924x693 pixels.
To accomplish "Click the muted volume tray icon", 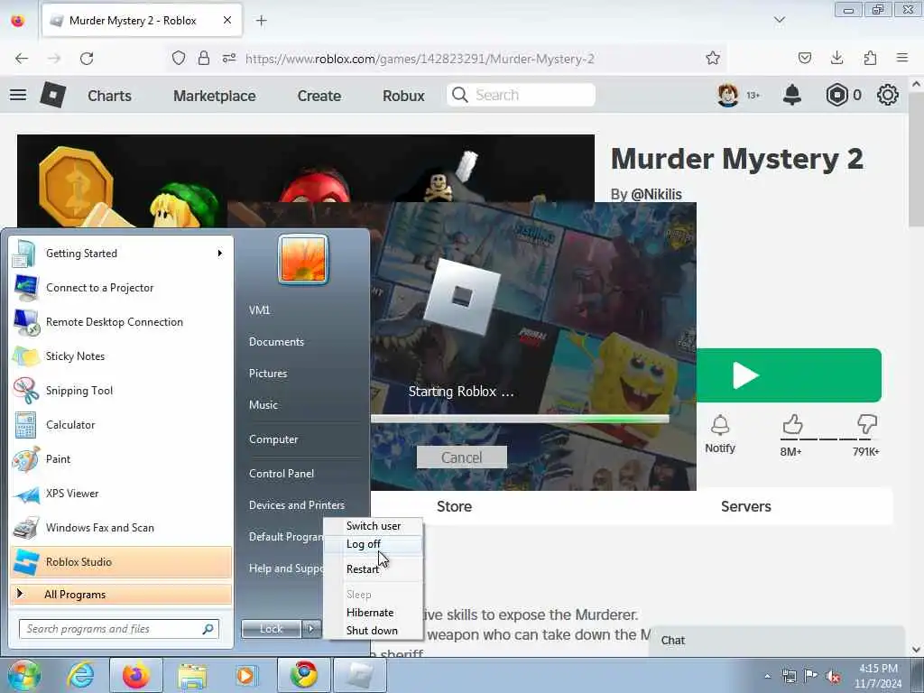I will coord(833,676).
